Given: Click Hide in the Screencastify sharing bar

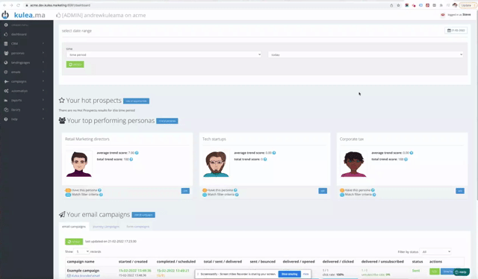Looking at the screenshot, I should tap(305, 274).
